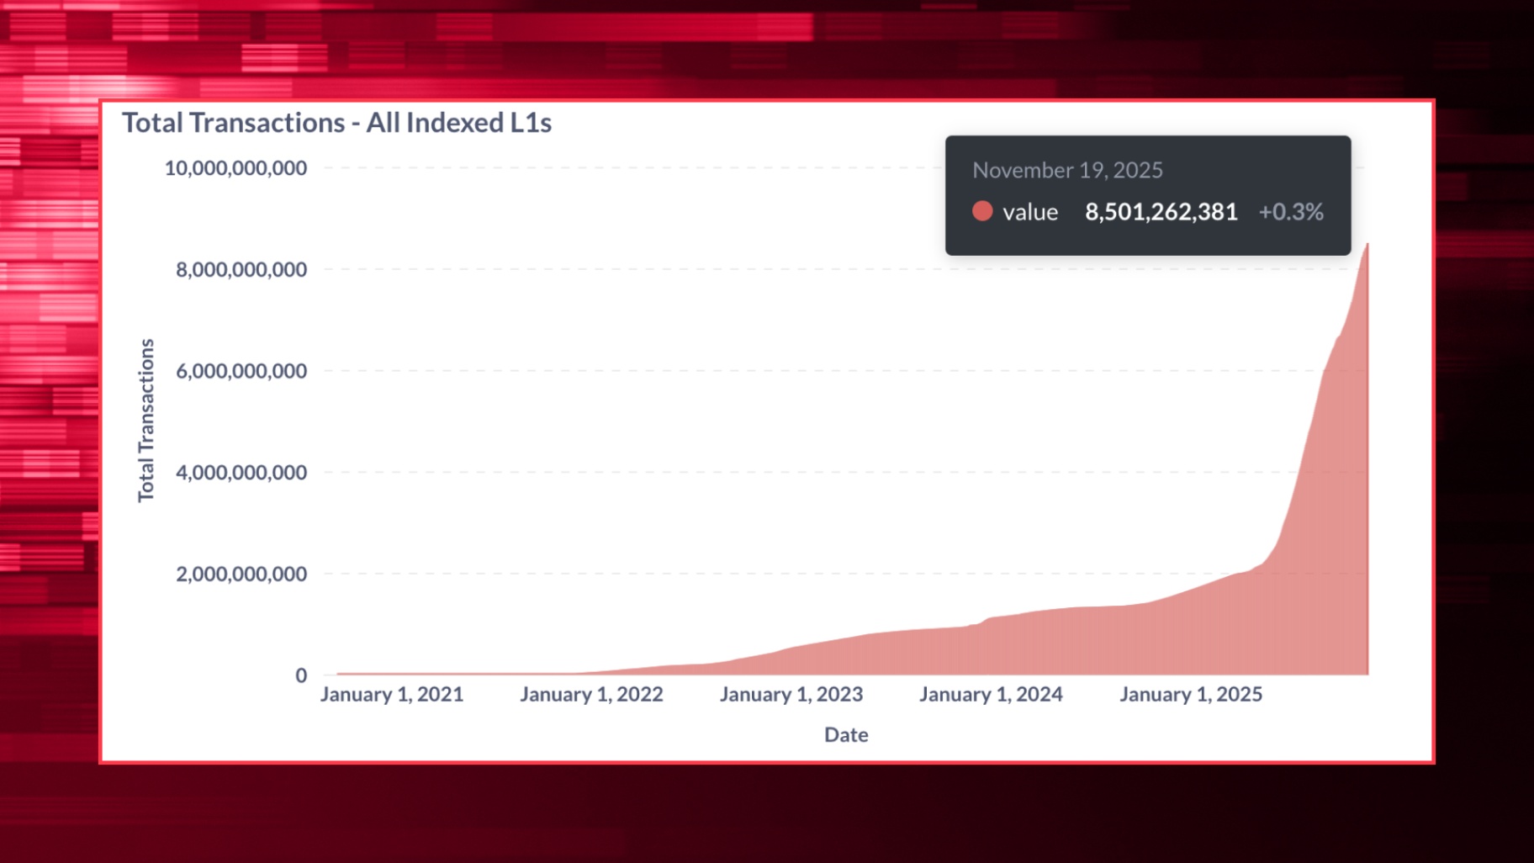Click the 4,000,000,000 y-axis tick label

241,473
